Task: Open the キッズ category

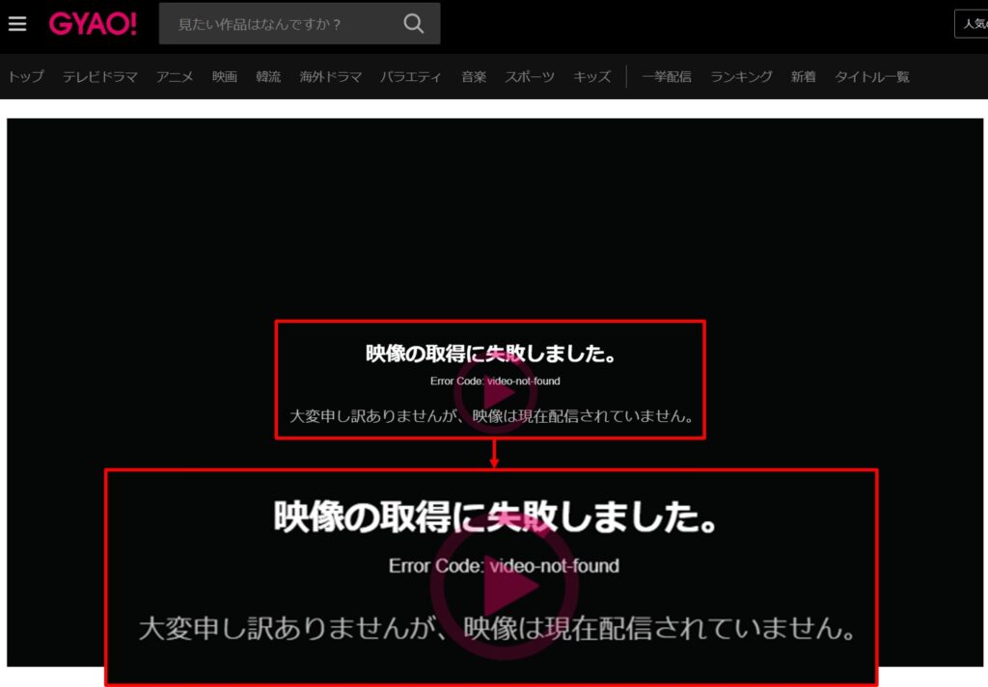Action: click(x=591, y=76)
